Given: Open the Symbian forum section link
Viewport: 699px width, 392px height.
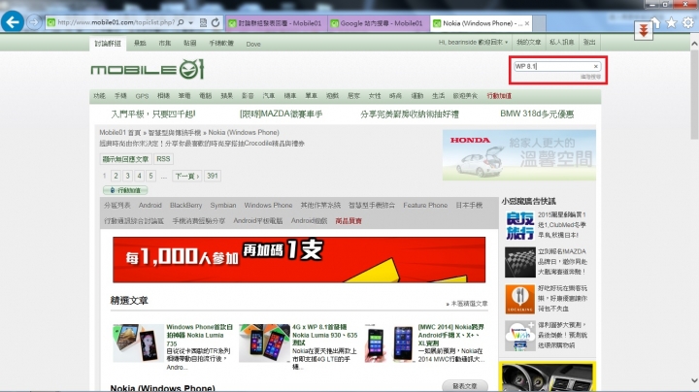Looking at the screenshot, I should click(x=223, y=206).
